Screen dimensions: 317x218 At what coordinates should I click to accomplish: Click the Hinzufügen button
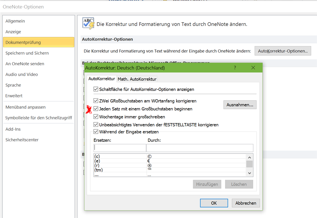tap(207, 184)
